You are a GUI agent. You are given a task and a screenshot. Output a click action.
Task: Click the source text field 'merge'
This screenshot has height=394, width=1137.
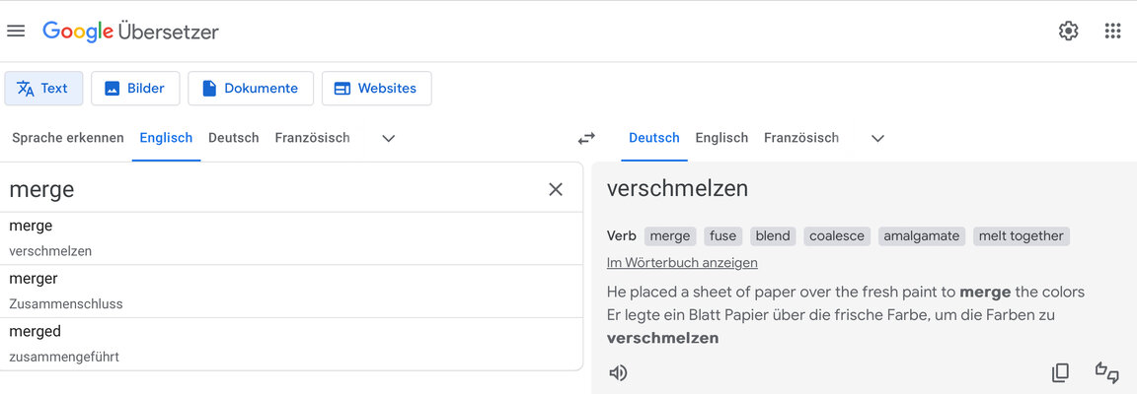tap(275, 190)
